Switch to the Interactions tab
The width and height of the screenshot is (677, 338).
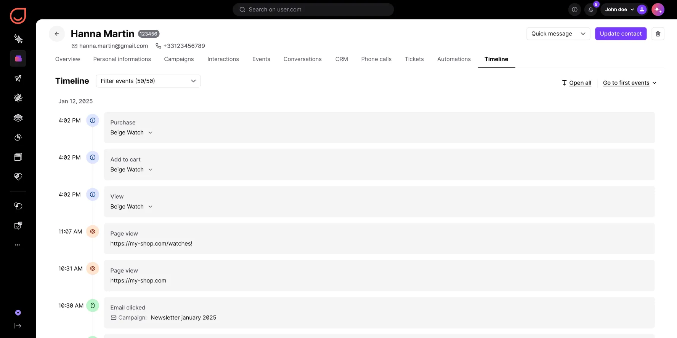(223, 59)
